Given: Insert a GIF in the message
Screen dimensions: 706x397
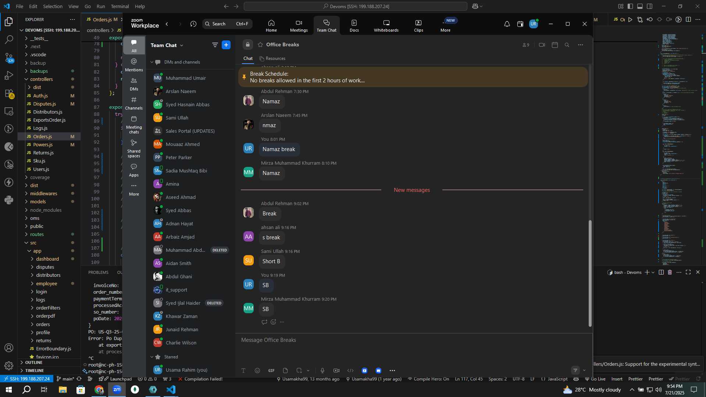Looking at the screenshot, I should point(271,371).
